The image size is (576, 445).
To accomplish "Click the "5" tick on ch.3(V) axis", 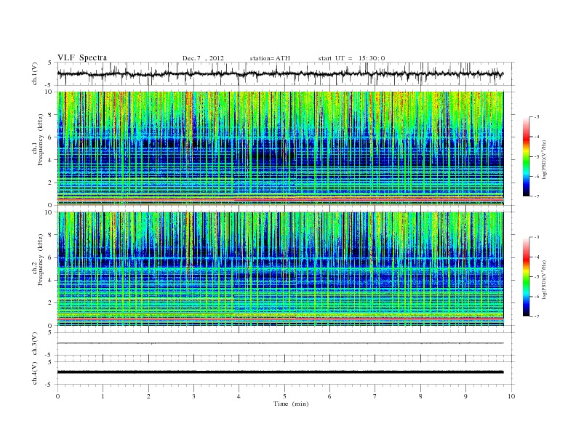I will pyautogui.click(x=51, y=332).
